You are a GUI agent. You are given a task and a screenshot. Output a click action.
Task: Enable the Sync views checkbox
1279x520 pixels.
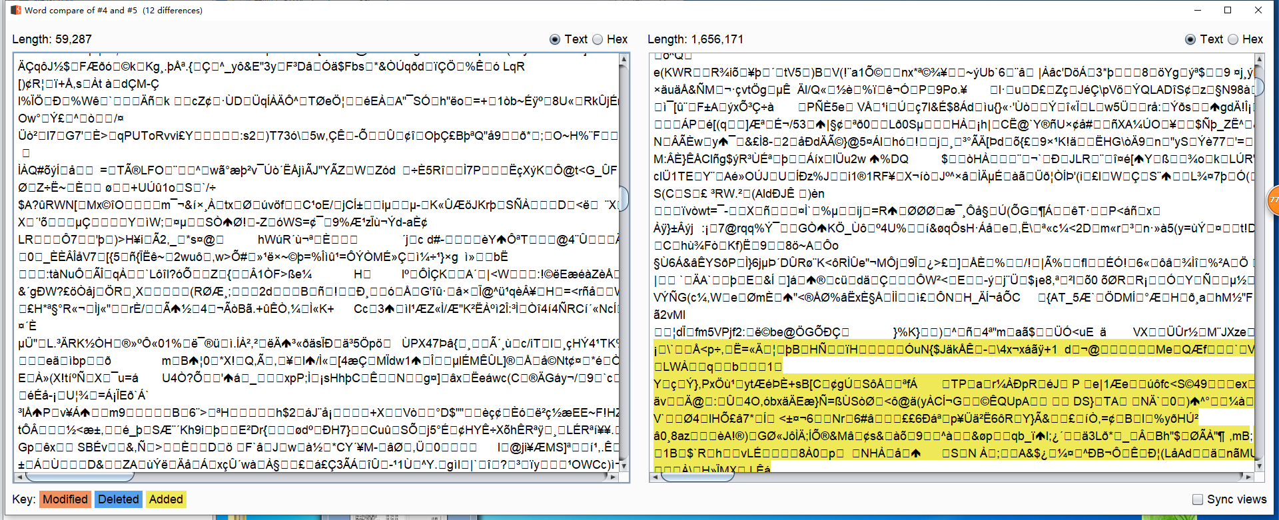[1197, 499]
